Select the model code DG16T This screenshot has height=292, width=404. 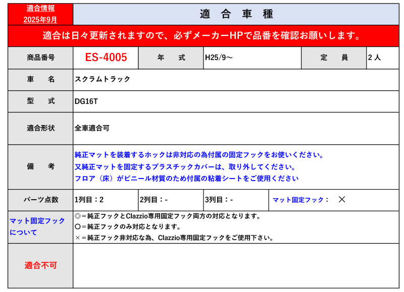pos(86,101)
